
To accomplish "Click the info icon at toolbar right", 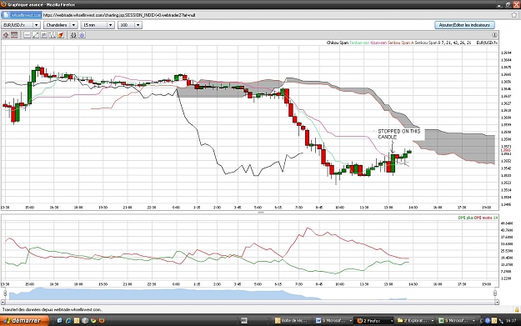I will (x=494, y=35).
